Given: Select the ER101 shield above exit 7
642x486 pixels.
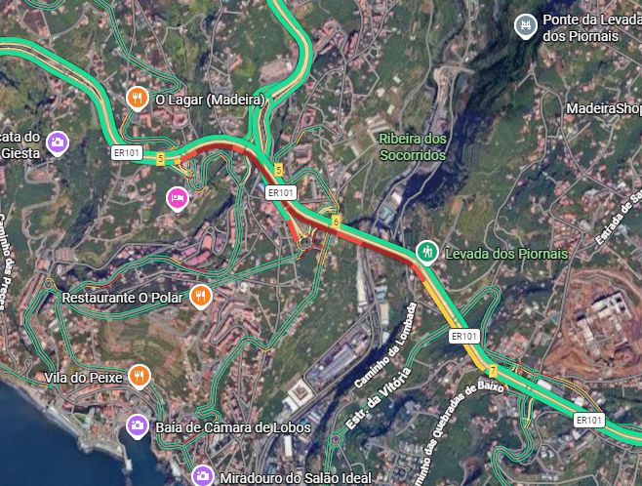Looking at the screenshot, I should (463, 336).
